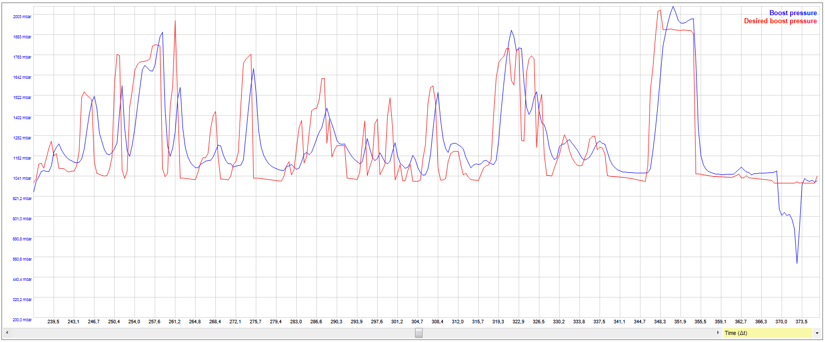Select the 304,7 time axis marker
Viewport: 825px width, 342px height.
click(x=417, y=322)
